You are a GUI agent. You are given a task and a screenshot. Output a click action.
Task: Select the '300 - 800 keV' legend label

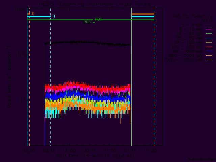coord(187,51)
